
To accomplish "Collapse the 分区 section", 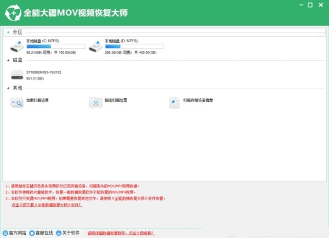I will [8, 32].
